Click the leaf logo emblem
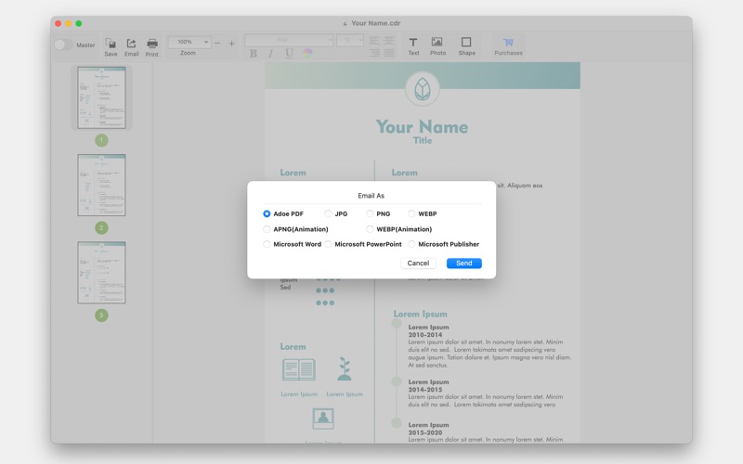Image resolution: width=743 pixels, height=464 pixels. click(x=423, y=88)
